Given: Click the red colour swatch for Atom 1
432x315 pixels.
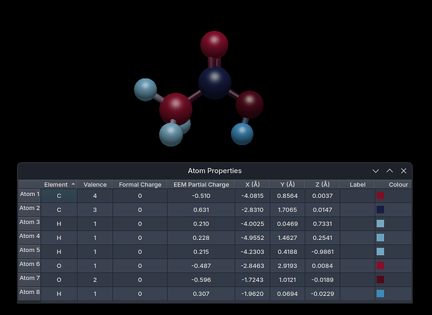Looking at the screenshot, I should coord(380,196).
